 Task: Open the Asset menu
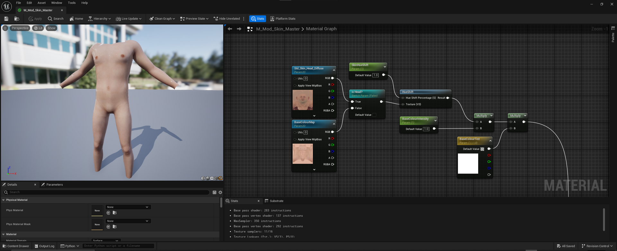[41, 3]
